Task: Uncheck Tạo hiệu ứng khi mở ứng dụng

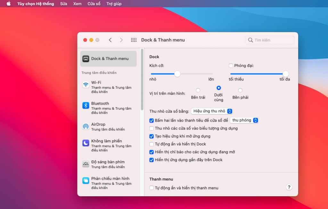Action: [152, 136]
